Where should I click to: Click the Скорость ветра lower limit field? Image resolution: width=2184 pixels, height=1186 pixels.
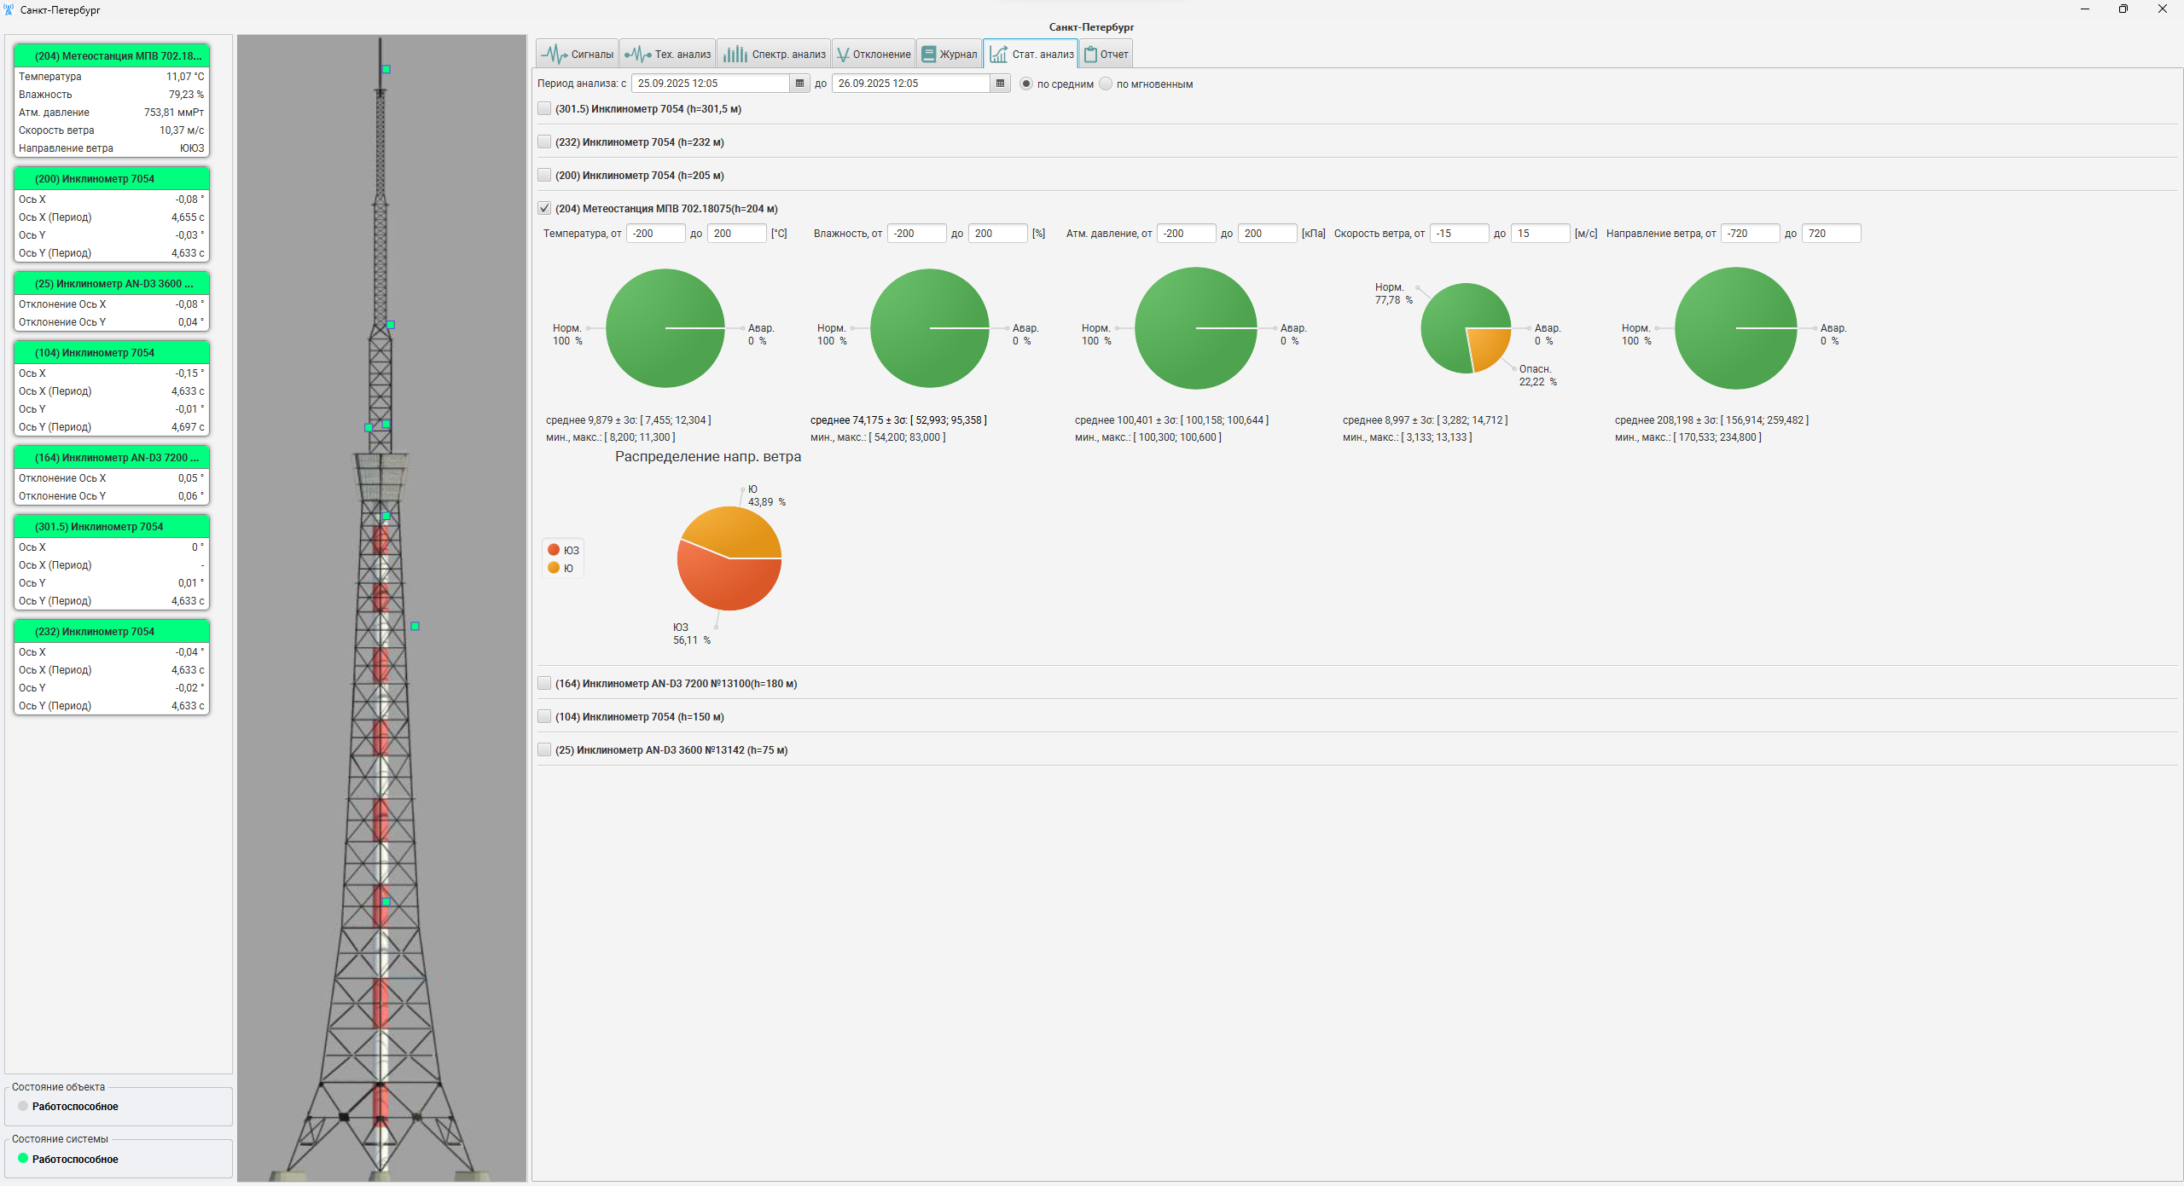coord(1458,234)
